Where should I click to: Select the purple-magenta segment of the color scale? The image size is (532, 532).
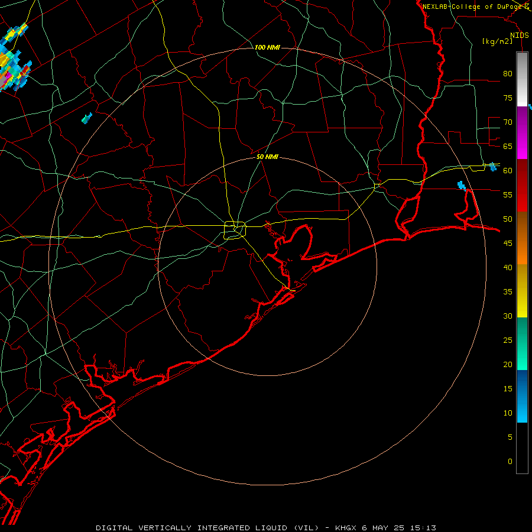522,133
